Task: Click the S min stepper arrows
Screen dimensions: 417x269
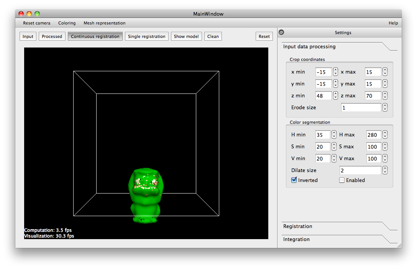Action: click(x=334, y=146)
